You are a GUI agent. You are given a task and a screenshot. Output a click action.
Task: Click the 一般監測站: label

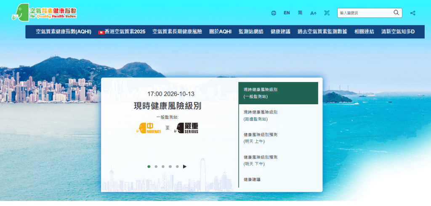pos(168,117)
